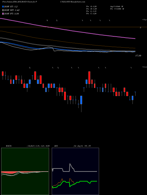Click the white DOW MT legend swatch
This screenshot has width=147, height=195.
[x=3, y=10]
